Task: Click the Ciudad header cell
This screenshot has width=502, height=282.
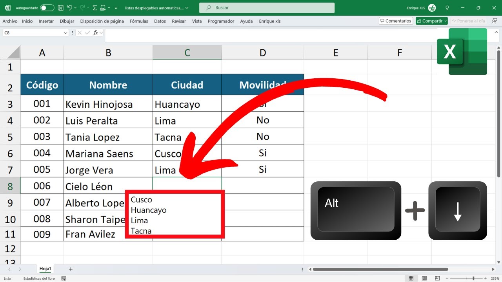Action: tap(187, 85)
